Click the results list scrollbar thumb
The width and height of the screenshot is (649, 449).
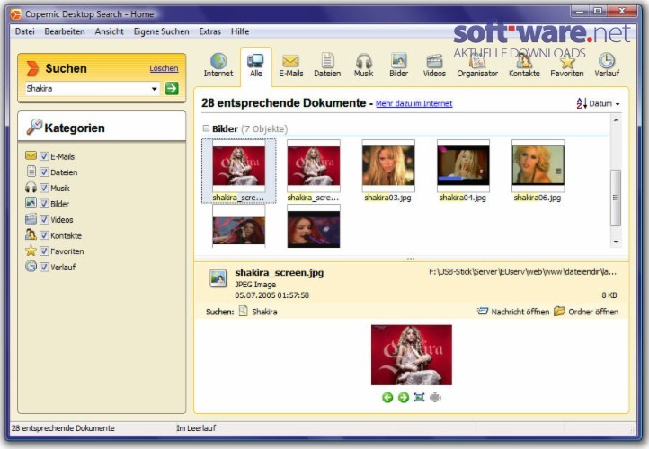point(616,198)
